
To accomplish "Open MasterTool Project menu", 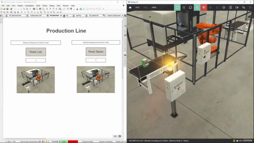I will point(20,6).
